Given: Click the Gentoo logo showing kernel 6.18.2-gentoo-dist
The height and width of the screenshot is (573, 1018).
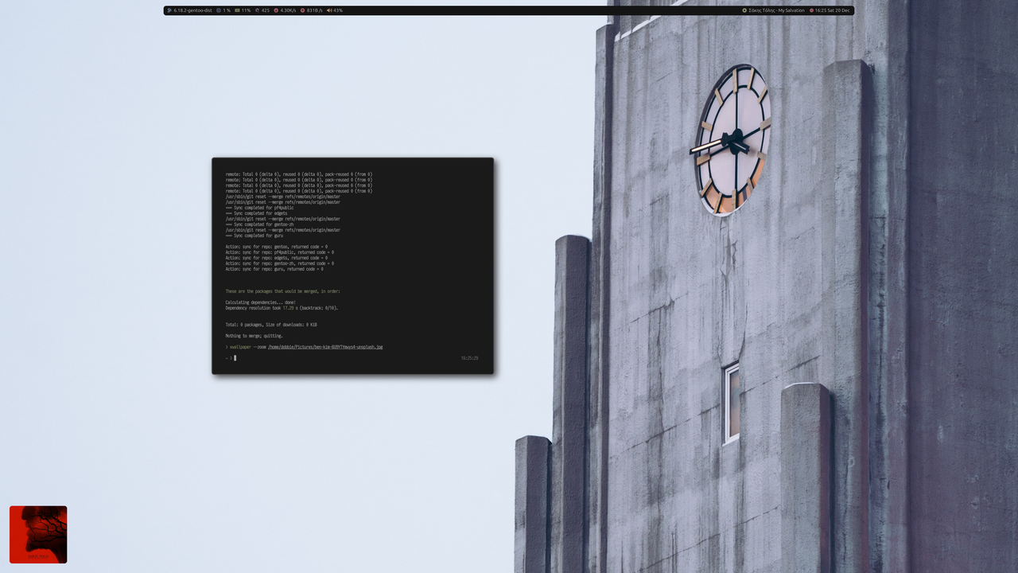Looking at the screenshot, I should pyautogui.click(x=169, y=10).
